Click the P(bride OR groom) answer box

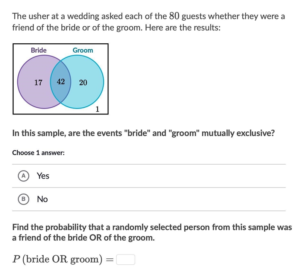click(x=126, y=259)
